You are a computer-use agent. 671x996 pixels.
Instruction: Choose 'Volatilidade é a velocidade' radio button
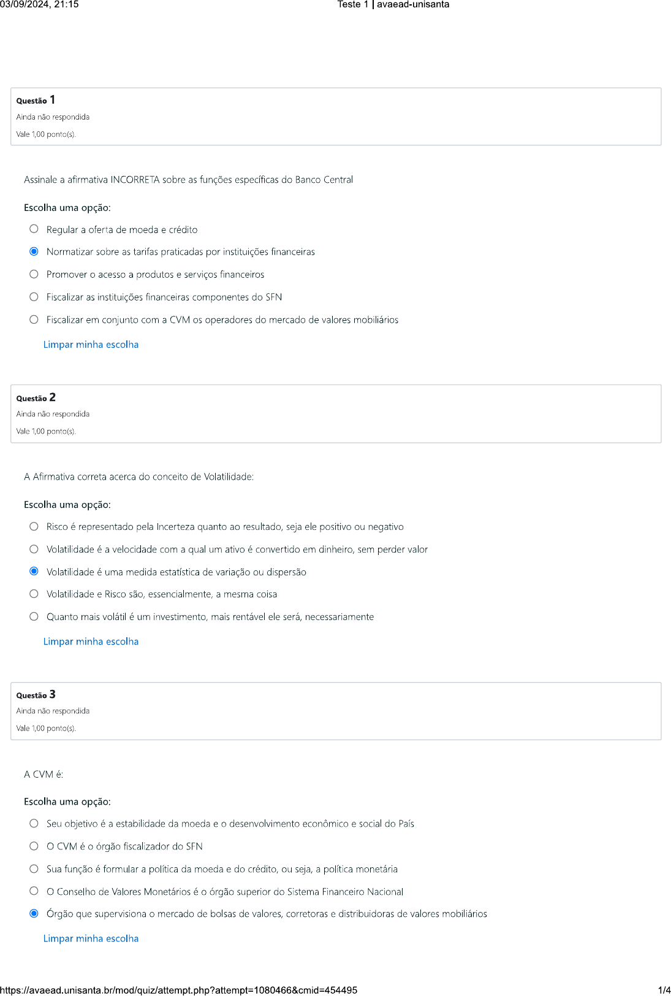click(x=34, y=549)
